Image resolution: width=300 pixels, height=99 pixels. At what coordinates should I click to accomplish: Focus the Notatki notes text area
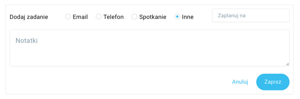click(x=149, y=48)
